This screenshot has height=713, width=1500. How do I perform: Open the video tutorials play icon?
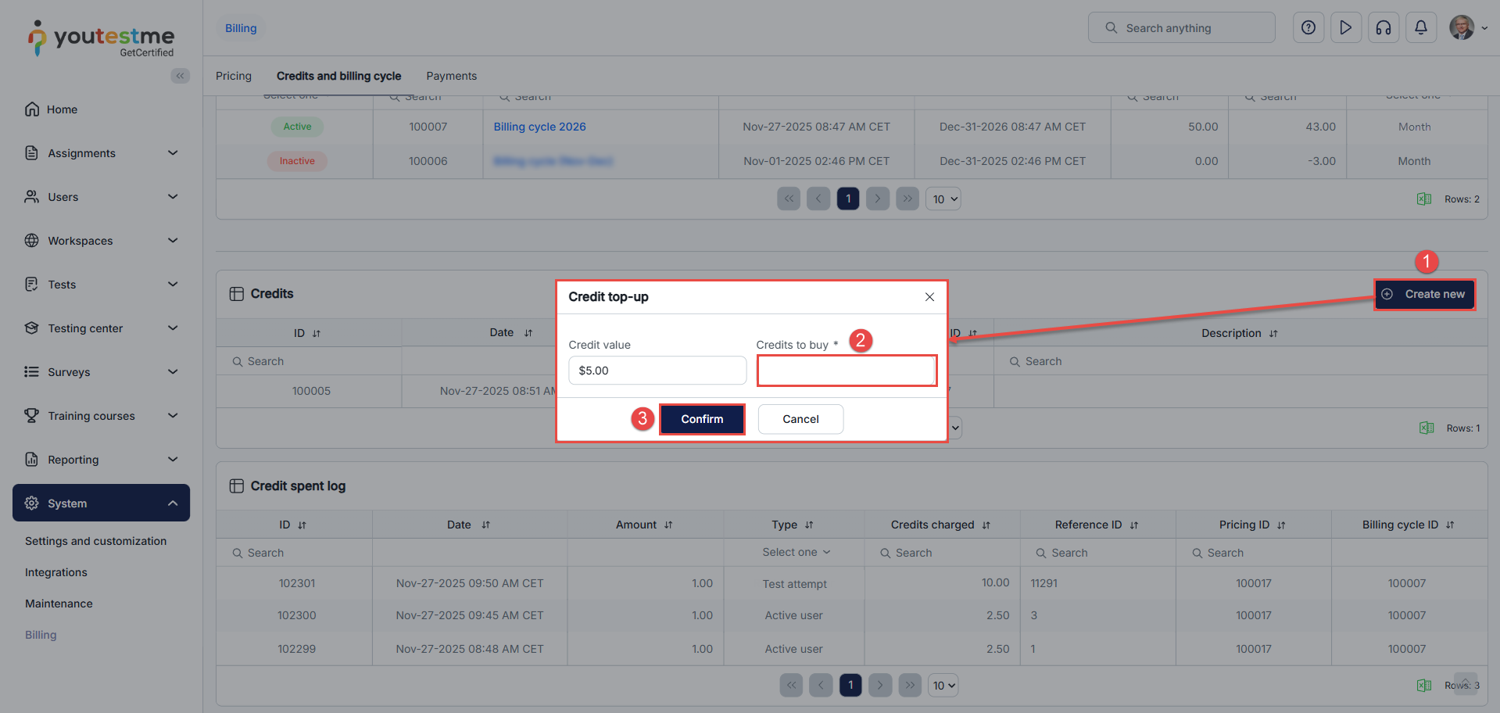click(1345, 28)
